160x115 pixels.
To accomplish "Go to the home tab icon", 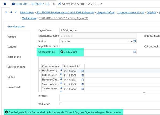I will point(5,4).
